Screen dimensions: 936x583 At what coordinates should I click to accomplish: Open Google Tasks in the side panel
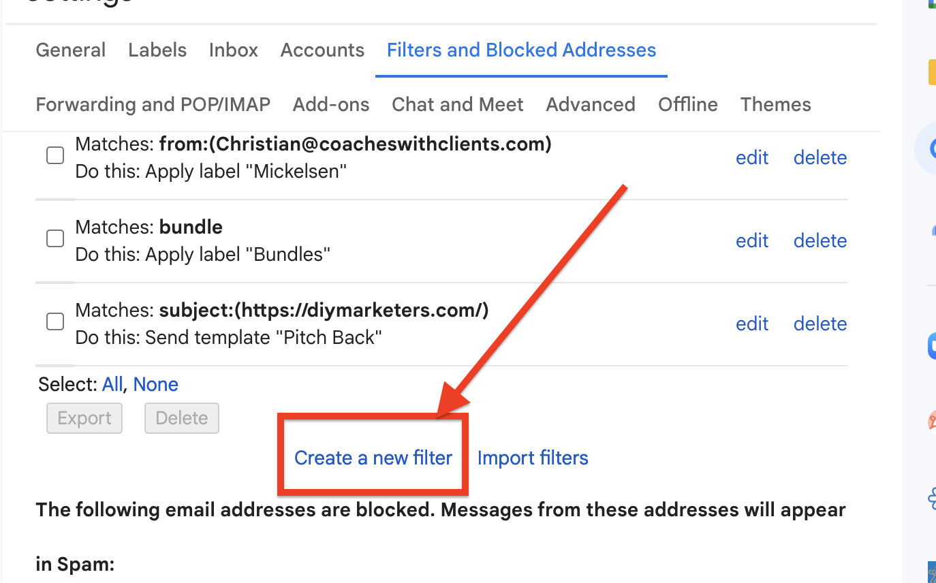931,148
